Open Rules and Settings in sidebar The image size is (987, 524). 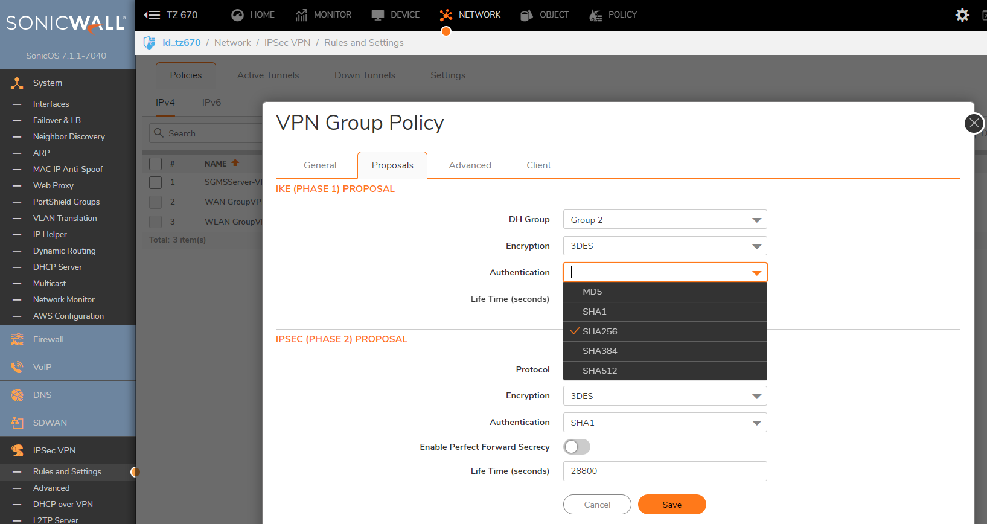point(68,472)
